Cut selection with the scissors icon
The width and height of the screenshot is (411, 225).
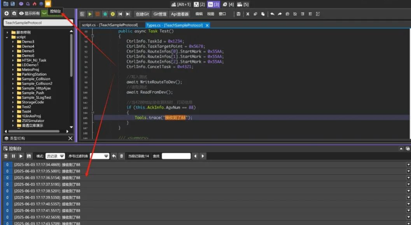point(247,14)
